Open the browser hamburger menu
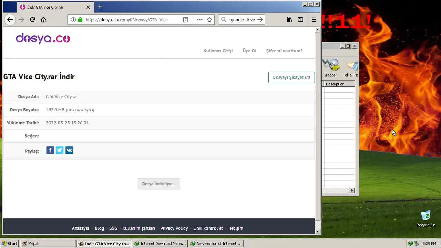441x248 pixels. pos(314,20)
